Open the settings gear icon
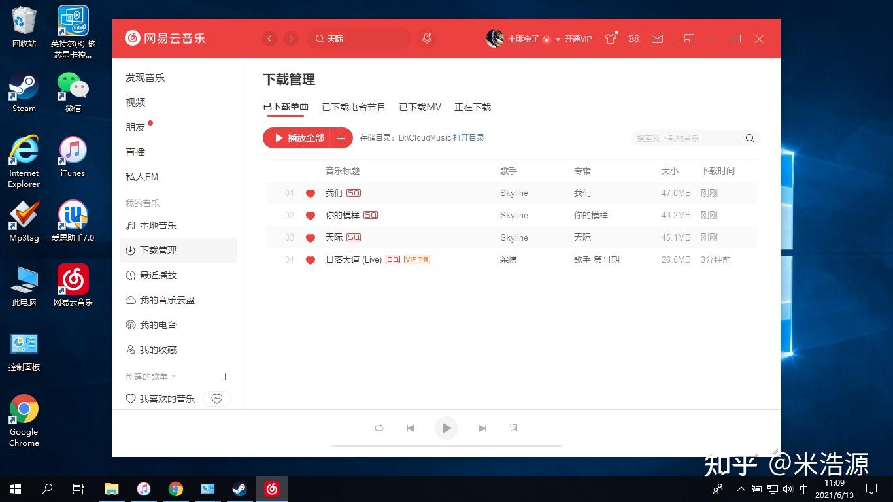This screenshot has width=893, height=502. click(633, 39)
